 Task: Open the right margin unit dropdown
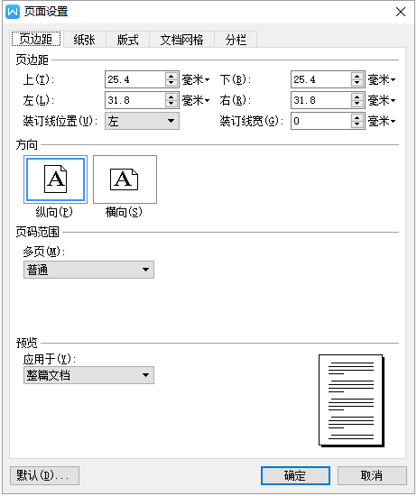[382, 100]
